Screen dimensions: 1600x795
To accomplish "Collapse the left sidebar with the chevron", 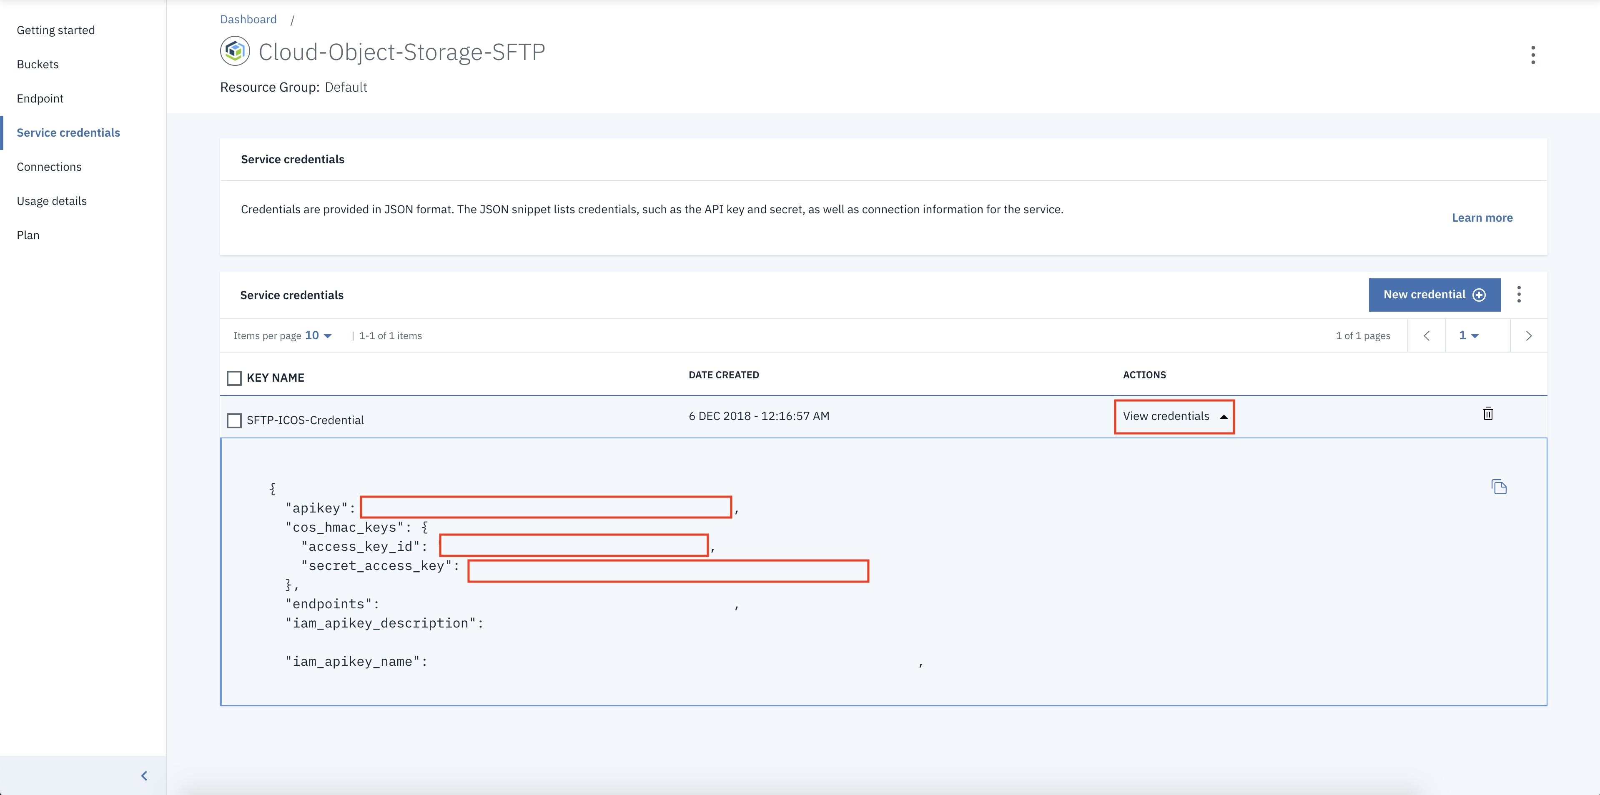I will (144, 776).
